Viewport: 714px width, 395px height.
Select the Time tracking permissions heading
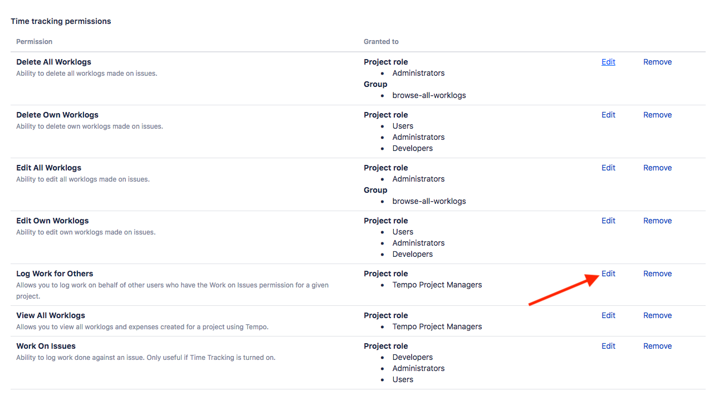point(61,21)
